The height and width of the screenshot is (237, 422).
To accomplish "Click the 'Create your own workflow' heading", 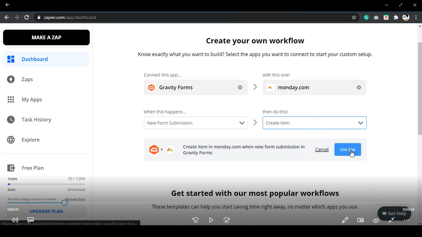I will 255,41.
